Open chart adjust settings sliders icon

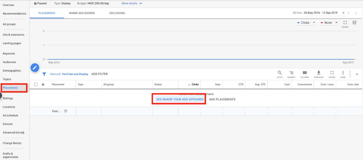[x=354, y=23]
